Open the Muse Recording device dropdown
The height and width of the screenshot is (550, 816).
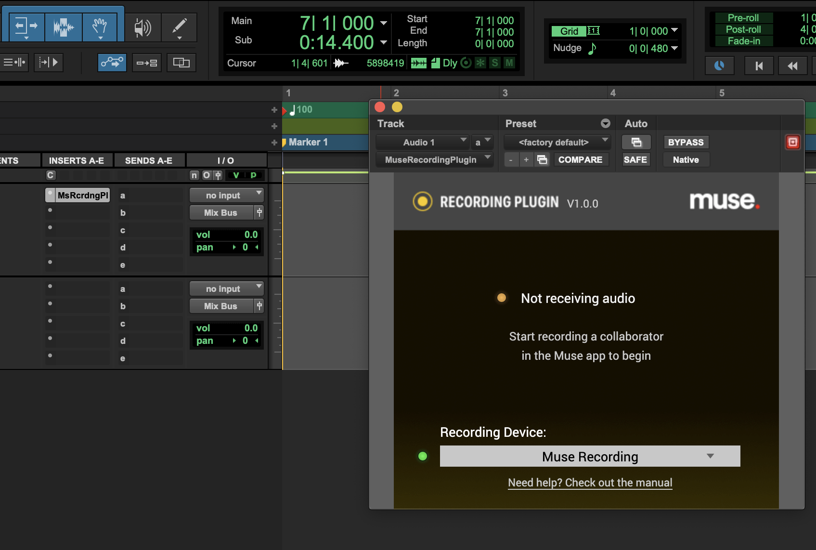pyautogui.click(x=590, y=456)
